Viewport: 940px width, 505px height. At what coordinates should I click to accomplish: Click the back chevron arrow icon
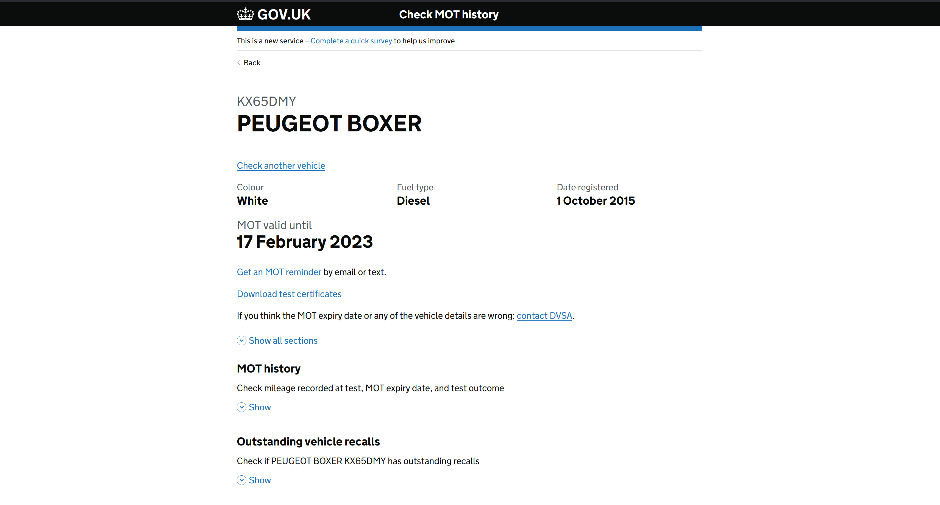(x=239, y=63)
